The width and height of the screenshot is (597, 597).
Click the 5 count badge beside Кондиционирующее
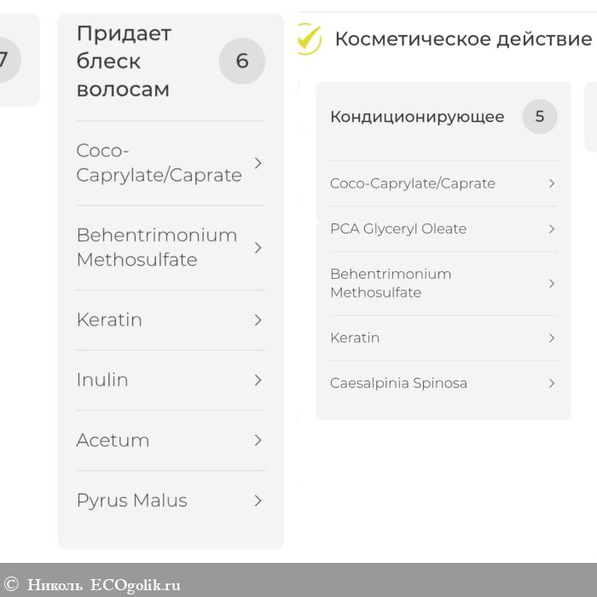539,117
